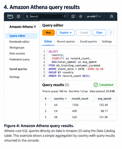Open the country column sort dropdown
122x149 pixels.
[x=66, y=99]
